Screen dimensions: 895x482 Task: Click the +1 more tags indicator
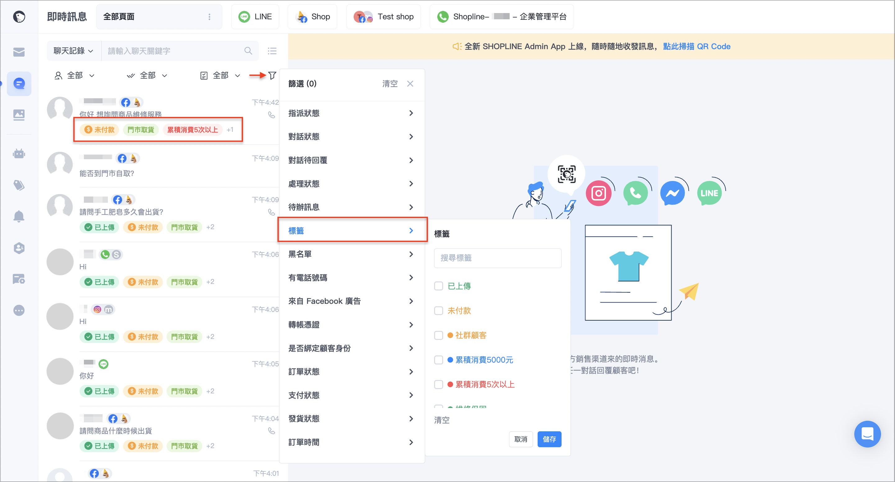[230, 130]
